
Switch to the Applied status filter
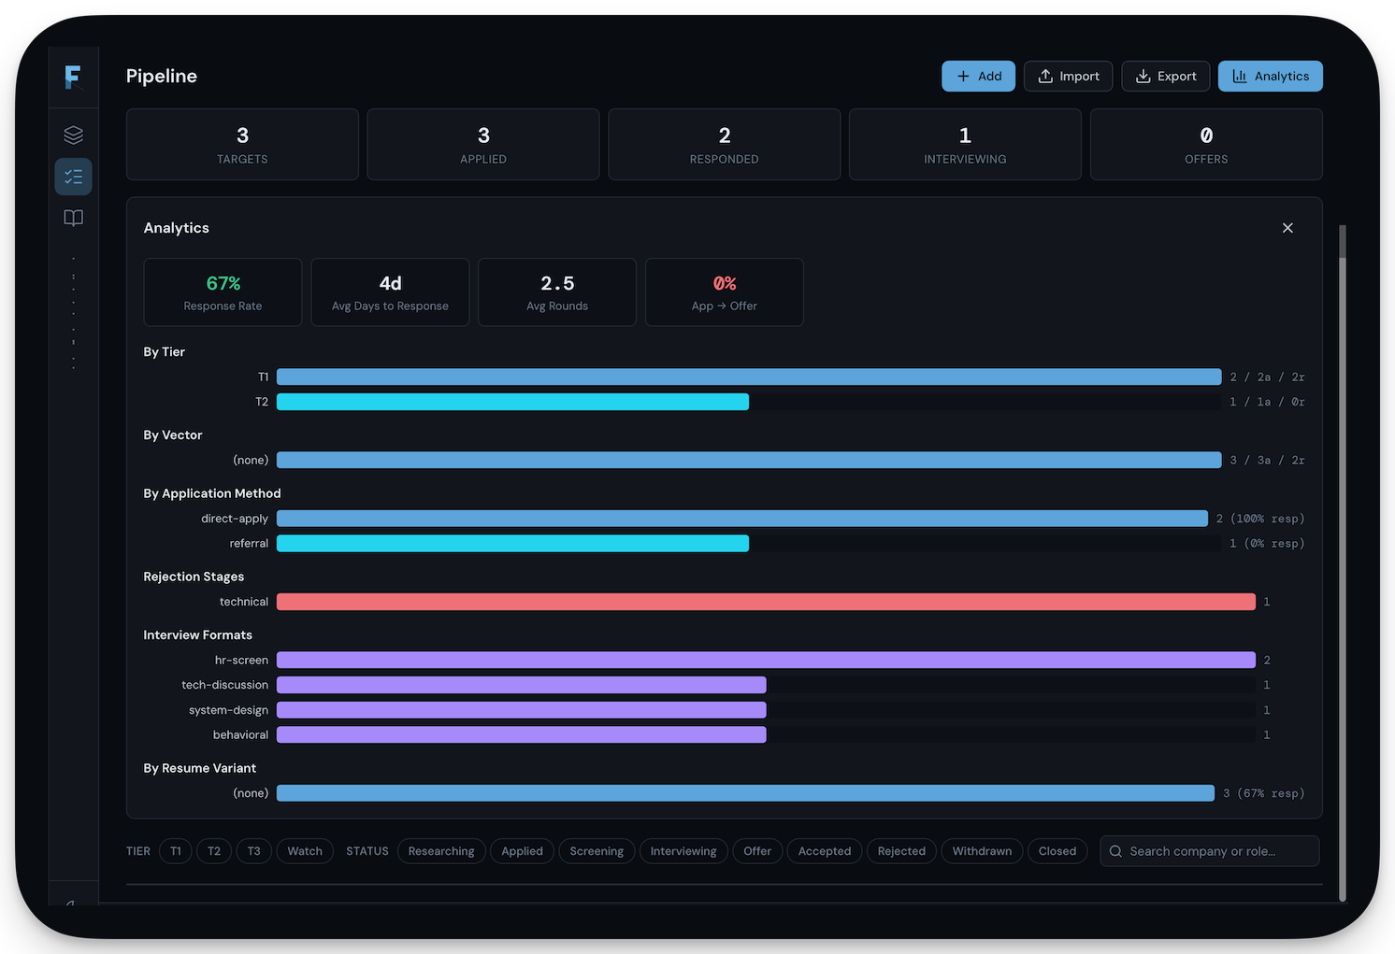point(522,850)
